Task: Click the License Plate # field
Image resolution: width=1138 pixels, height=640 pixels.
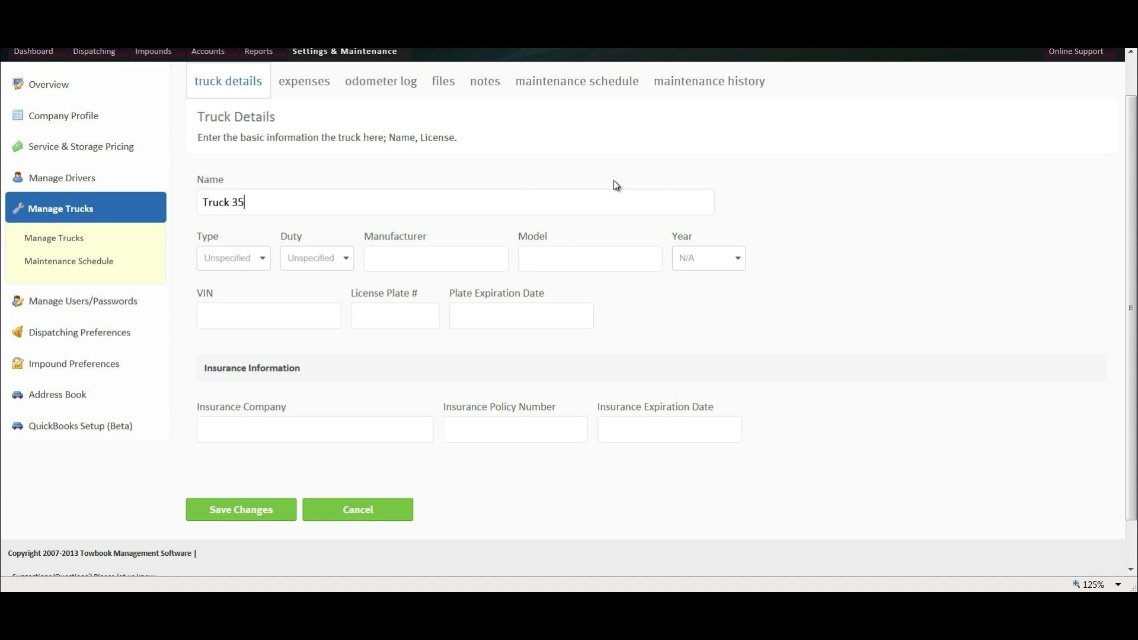Action: point(395,315)
